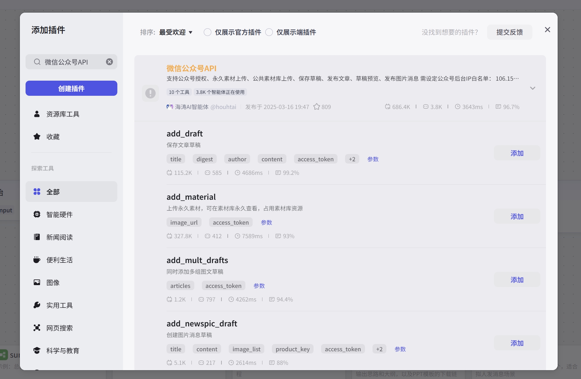This screenshot has width=581, height=379.
Task: Click the 资源库工具 person icon
Action: coord(37,114)
